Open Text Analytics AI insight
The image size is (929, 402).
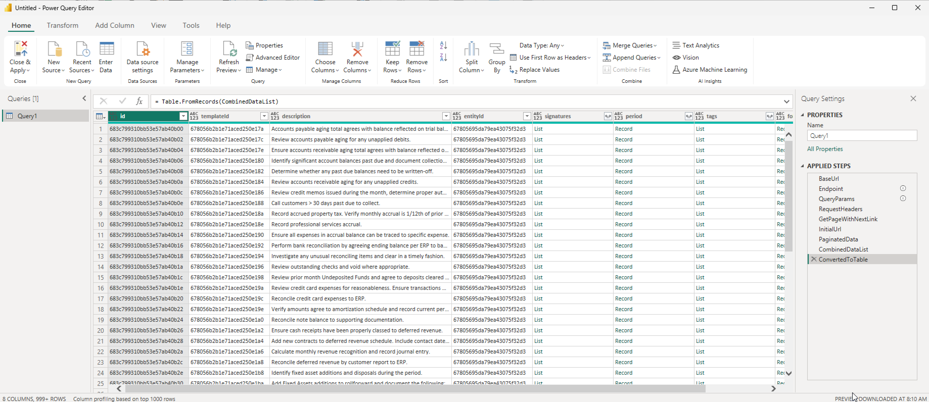[696, 45]
